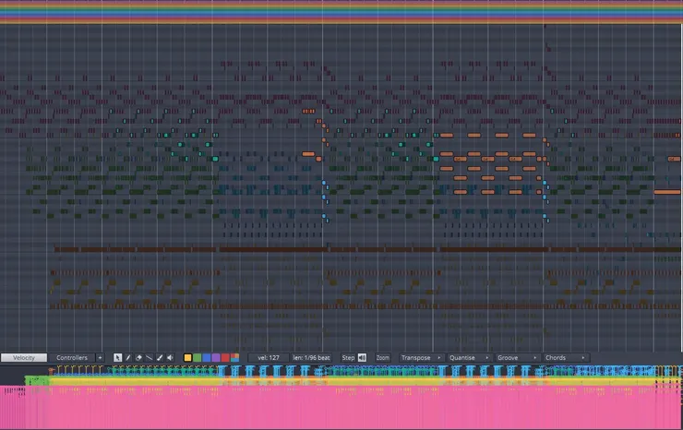Switch to the Controllers lane tab
Image resolution: width=683 pixels, height=430 pixels.
(72, 358)
